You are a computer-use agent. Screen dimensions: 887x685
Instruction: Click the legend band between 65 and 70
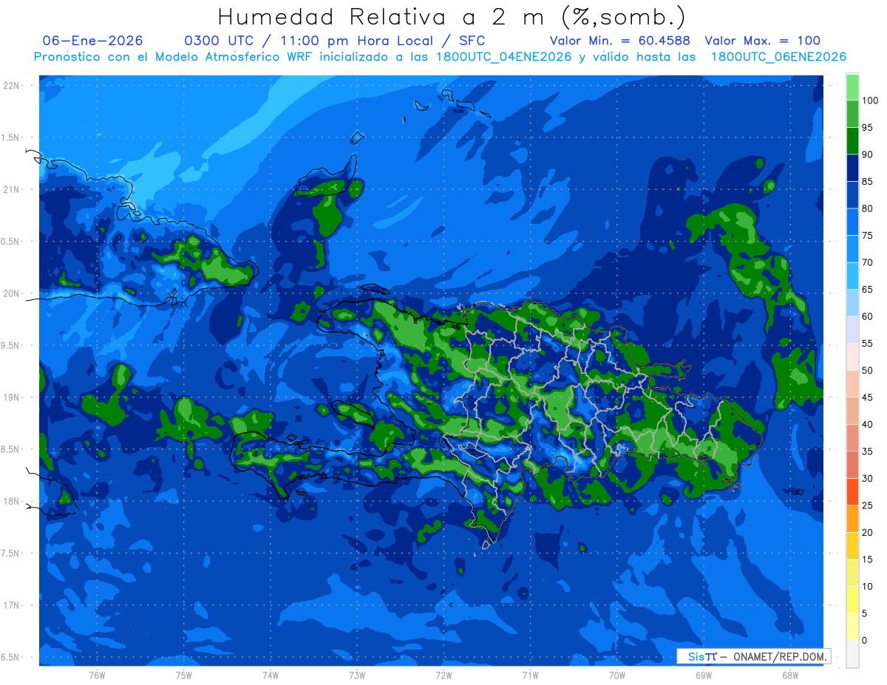pyautogui.click(x=852, y=276)
